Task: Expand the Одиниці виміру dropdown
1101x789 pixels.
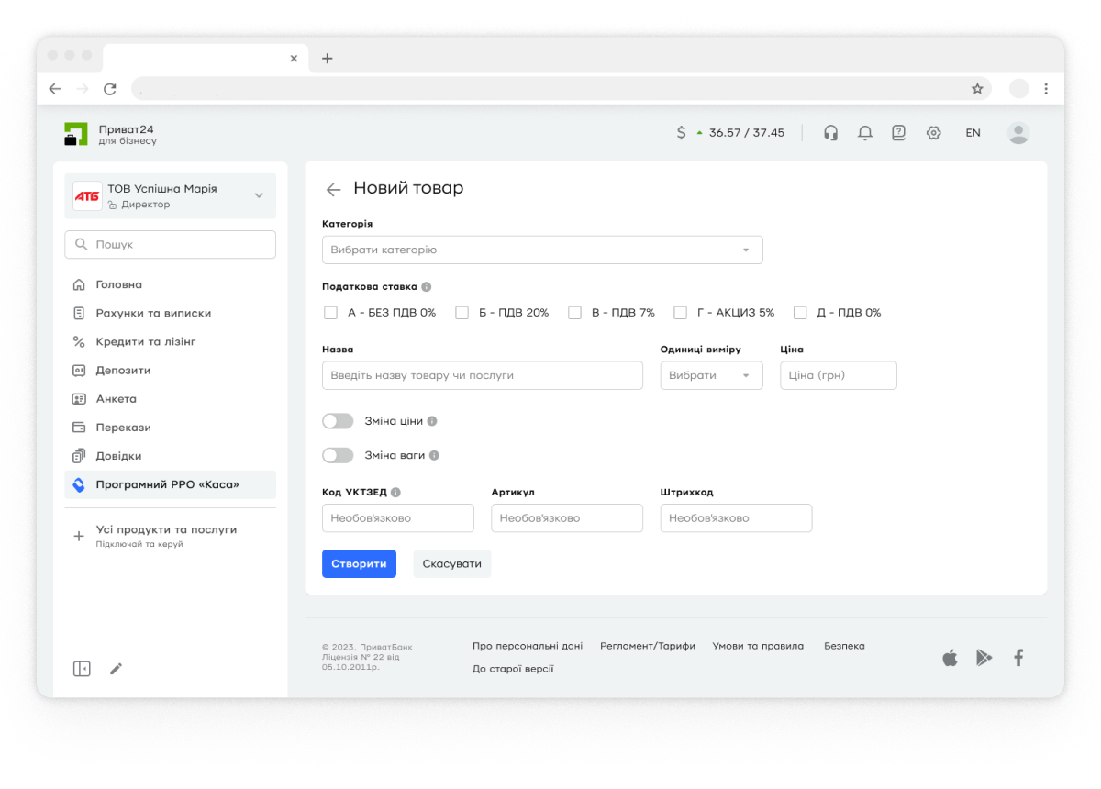Action: (x=711, y=375)
